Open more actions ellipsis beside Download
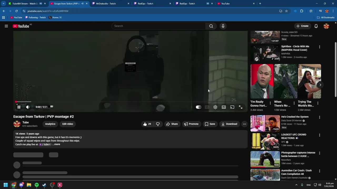This screenshot has height=189, width=337. [244, 124]
